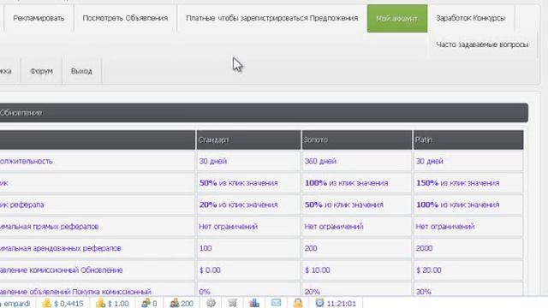Click 360 дней duration in Золото column
548x308 pixels.
click(320, 162)
